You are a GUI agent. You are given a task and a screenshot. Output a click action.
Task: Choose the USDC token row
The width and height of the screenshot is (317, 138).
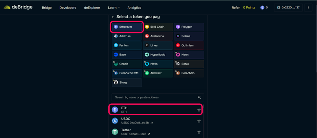156,121
